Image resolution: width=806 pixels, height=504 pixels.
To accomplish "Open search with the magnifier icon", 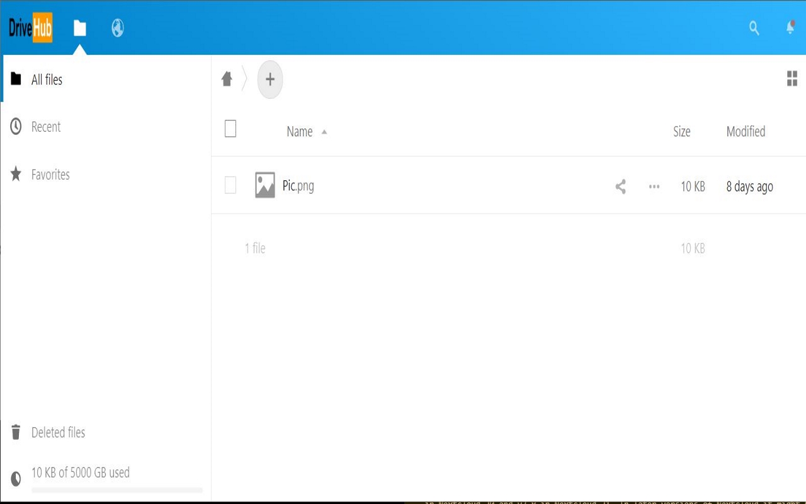I will pyautogui.click(x=754, y=28).
